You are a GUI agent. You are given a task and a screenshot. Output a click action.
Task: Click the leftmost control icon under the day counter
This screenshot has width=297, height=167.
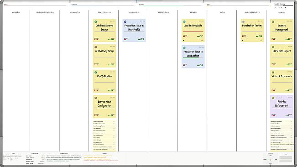pyautogui.click(x=276, y=7)
